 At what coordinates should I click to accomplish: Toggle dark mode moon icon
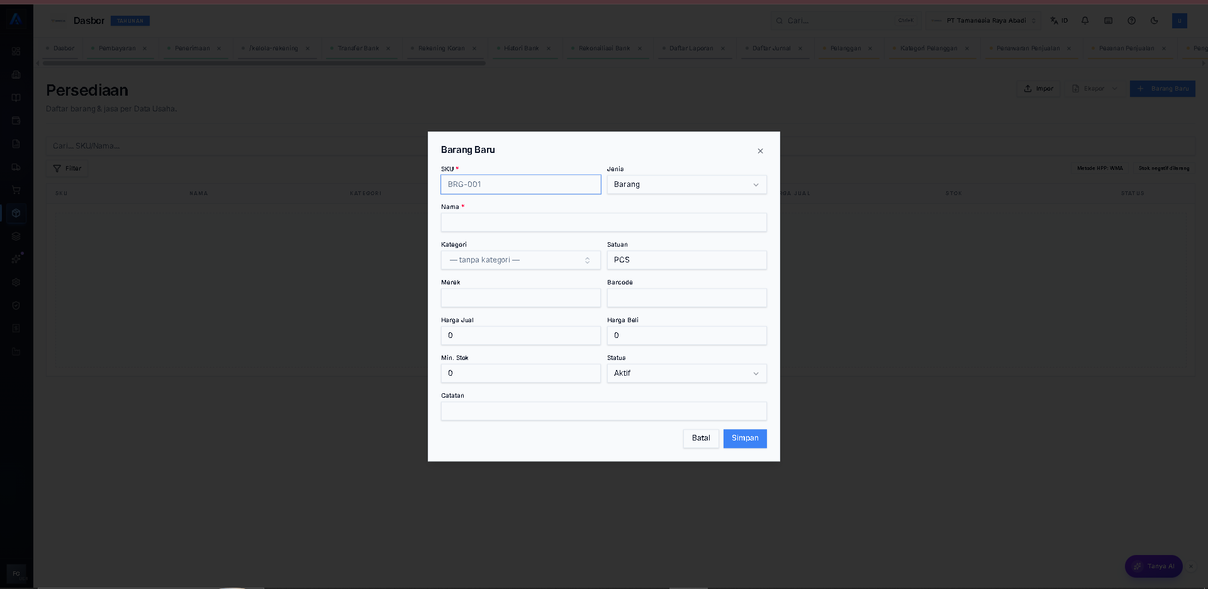pos(1154,21)
